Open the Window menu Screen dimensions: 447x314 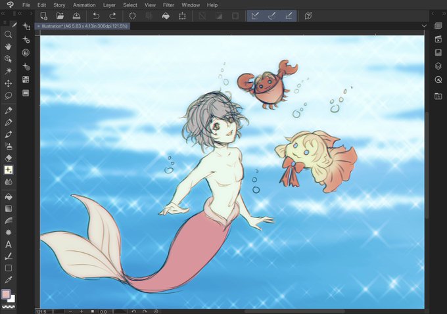point(191,5)
